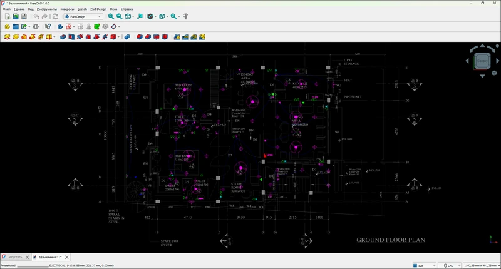The height and width of the screenshot is (269, 501).
Task: Click the dimensions field in status bar
Action: click(x=480, y=266)
